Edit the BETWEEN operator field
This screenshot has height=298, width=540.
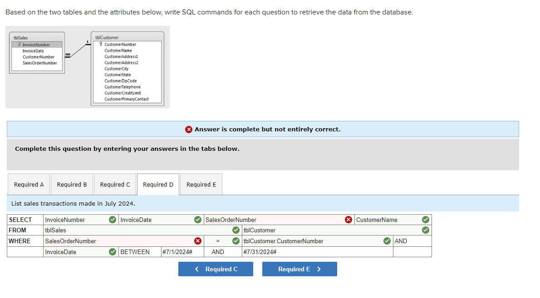click(x=140, y=252)
